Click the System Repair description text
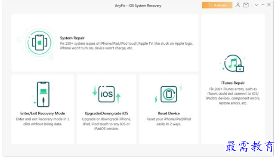This screenshot has height=160, width=278. coord(126,46)
